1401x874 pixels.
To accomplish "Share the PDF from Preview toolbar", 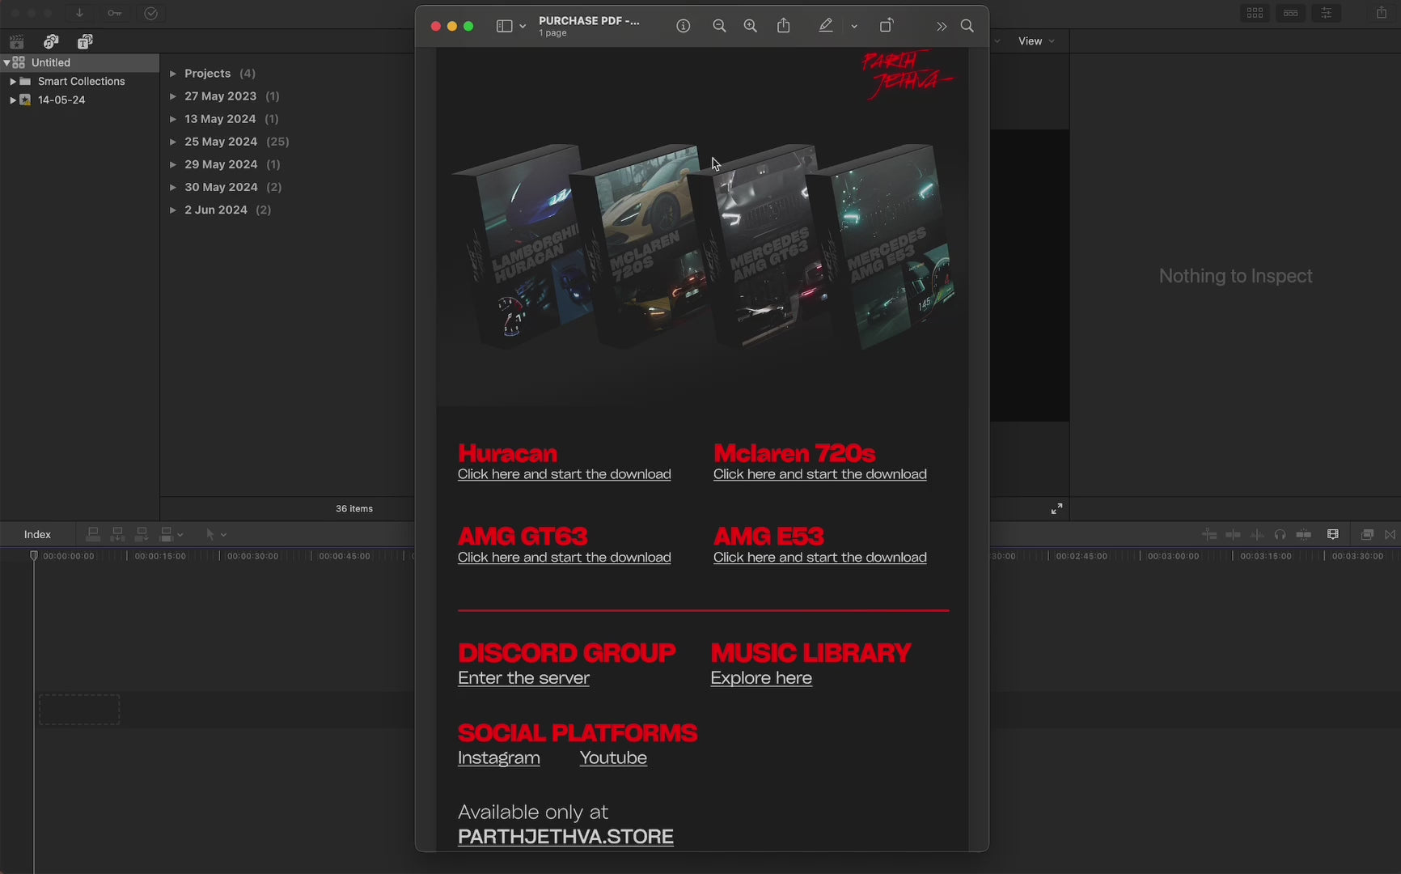I will pyautogui.click(x=784, y=26).
